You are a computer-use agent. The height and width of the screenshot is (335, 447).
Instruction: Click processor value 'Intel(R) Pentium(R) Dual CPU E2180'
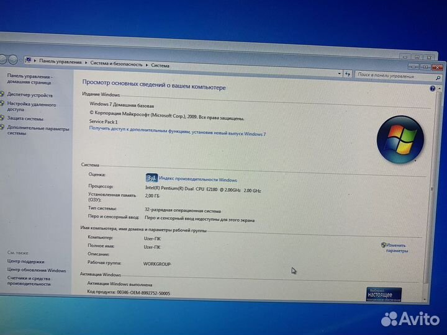[203, 189]
